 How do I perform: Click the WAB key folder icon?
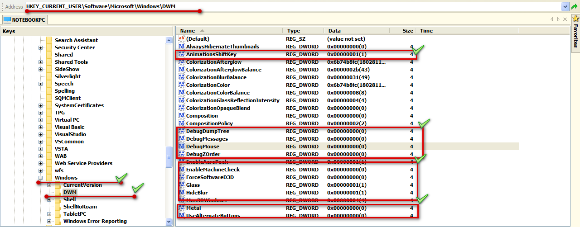(49, 156)
